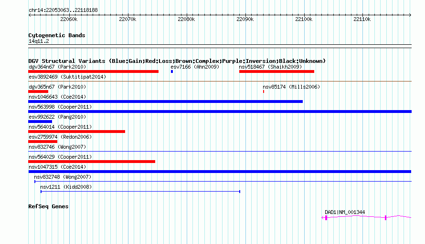Viewport: 425px width, 244px height.
Task: Click nsv564014 (Cooper2011) label
Action: [60, 127]
